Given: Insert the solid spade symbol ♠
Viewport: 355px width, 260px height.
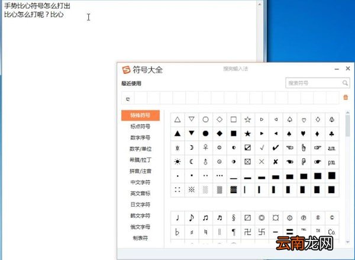Looking at the screenshot, I should click(x=289, y=133).
